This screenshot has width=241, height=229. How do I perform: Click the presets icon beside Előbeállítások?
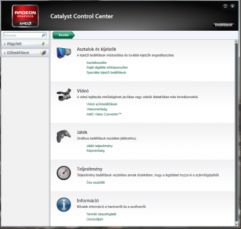[x=43, y=52]
